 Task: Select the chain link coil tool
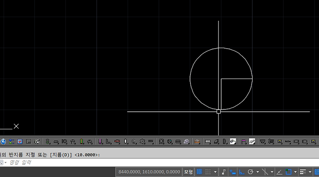[56, 142]
